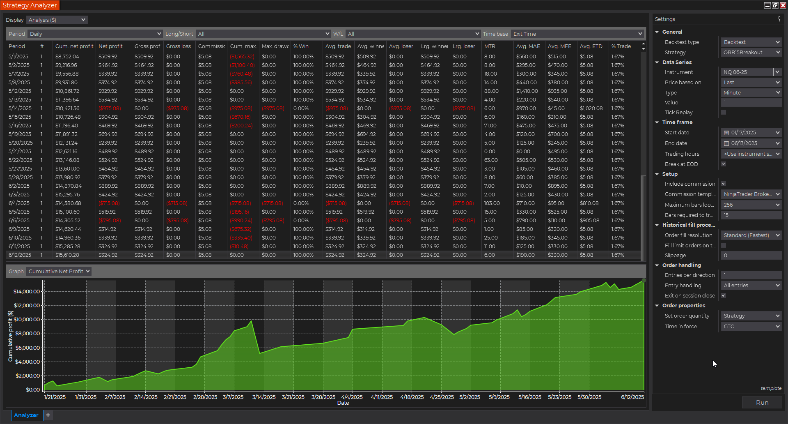Enable the Tick Replay checkbox

(724, 112)
